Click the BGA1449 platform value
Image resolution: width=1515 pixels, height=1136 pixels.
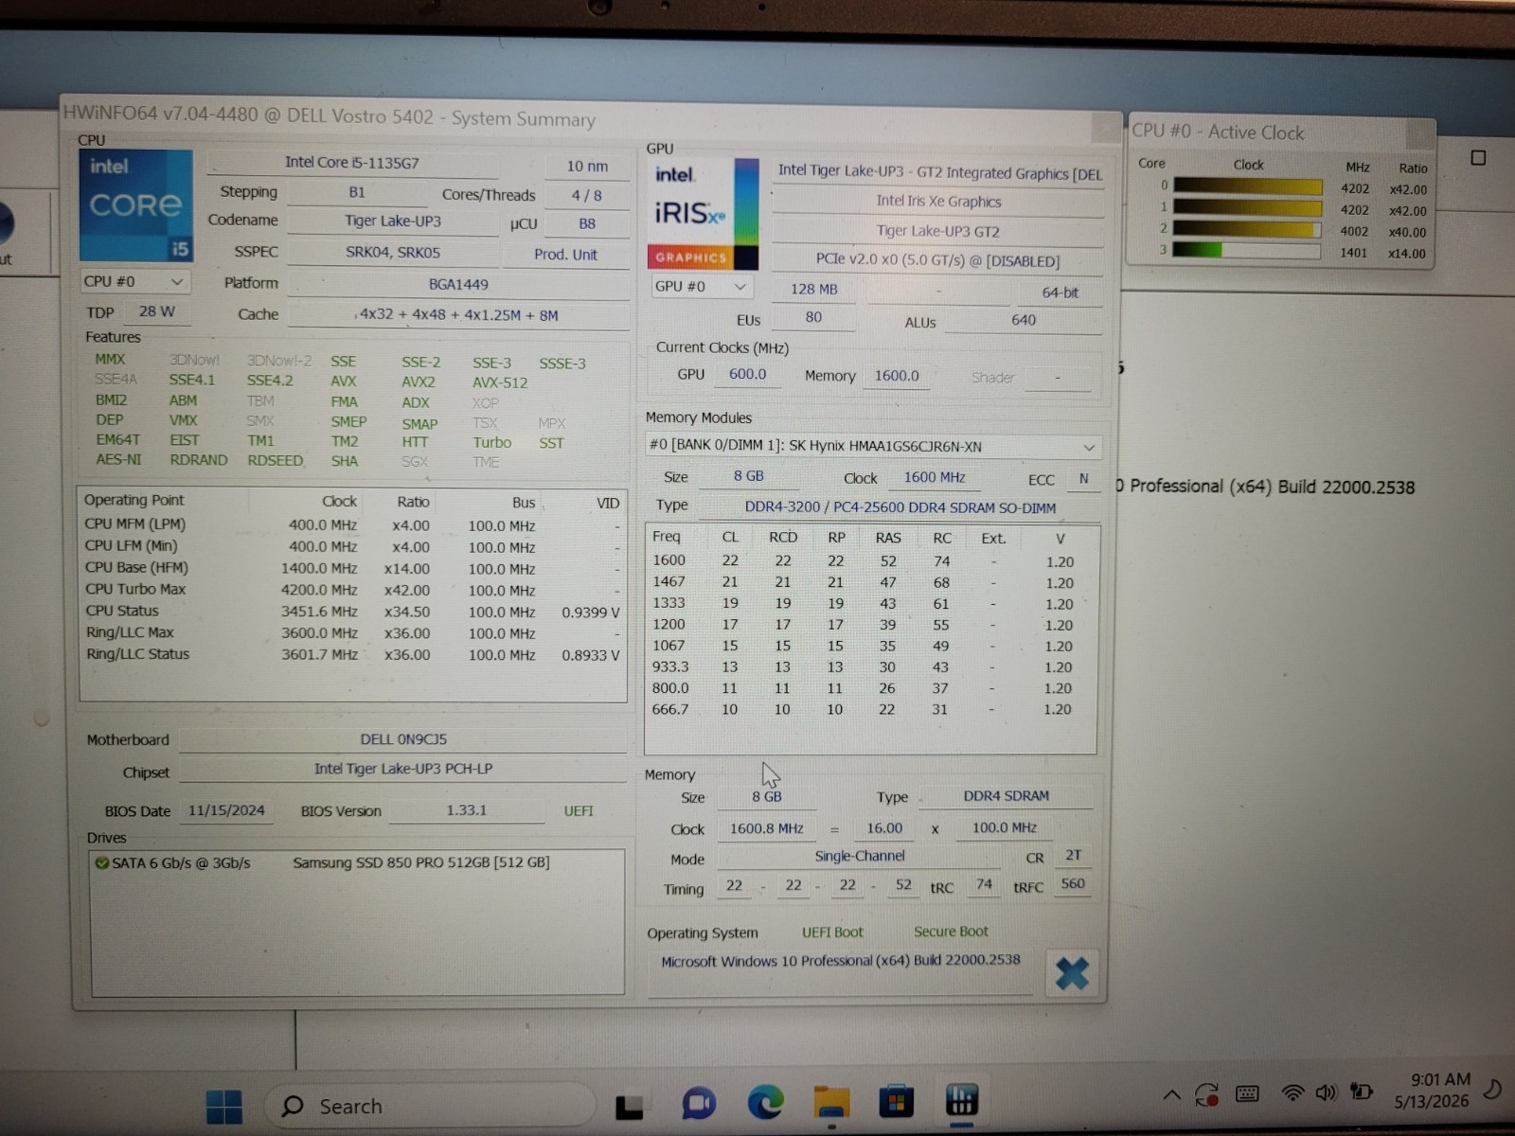tap(458, 285)
